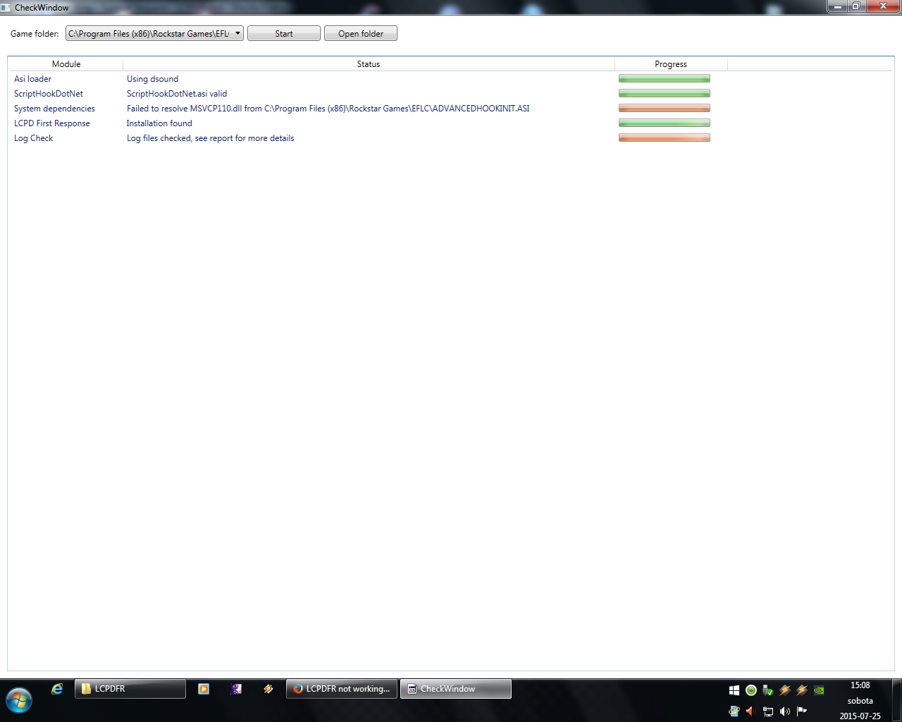Click the CheckWindow taskbar button
This screenshot has width=902, height=722.
click(x=456, y=689)
